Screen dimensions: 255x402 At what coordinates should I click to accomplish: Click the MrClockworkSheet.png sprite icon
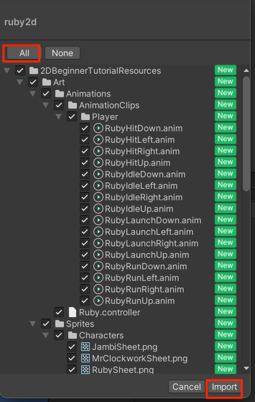tap(86, 358)
